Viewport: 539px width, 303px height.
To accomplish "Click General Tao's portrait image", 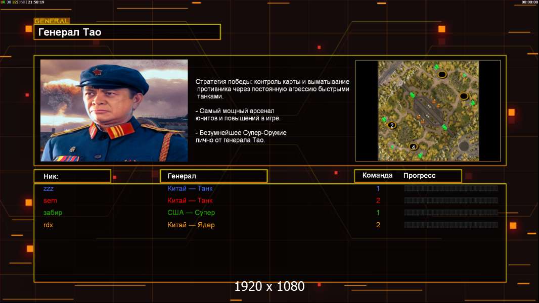I will click(x=114, y=111).
